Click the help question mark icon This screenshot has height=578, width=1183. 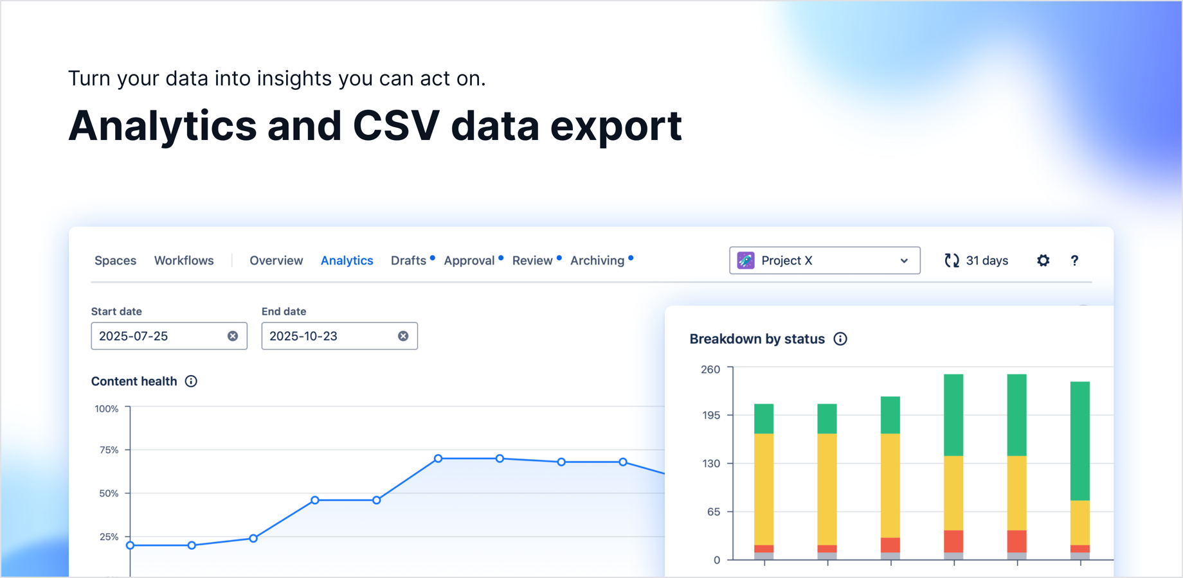tap(1074, 260)
